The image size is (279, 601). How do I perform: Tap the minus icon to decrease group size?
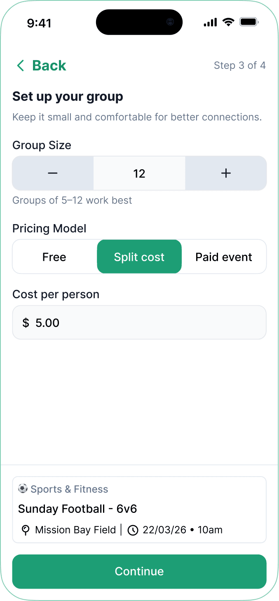point(52,173)
